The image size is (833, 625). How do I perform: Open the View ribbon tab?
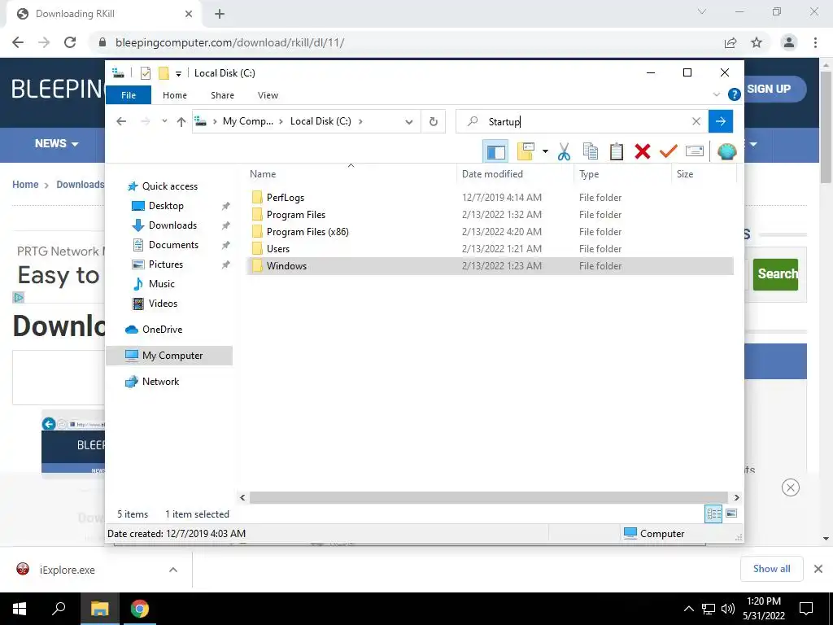(x=268, y=95)
